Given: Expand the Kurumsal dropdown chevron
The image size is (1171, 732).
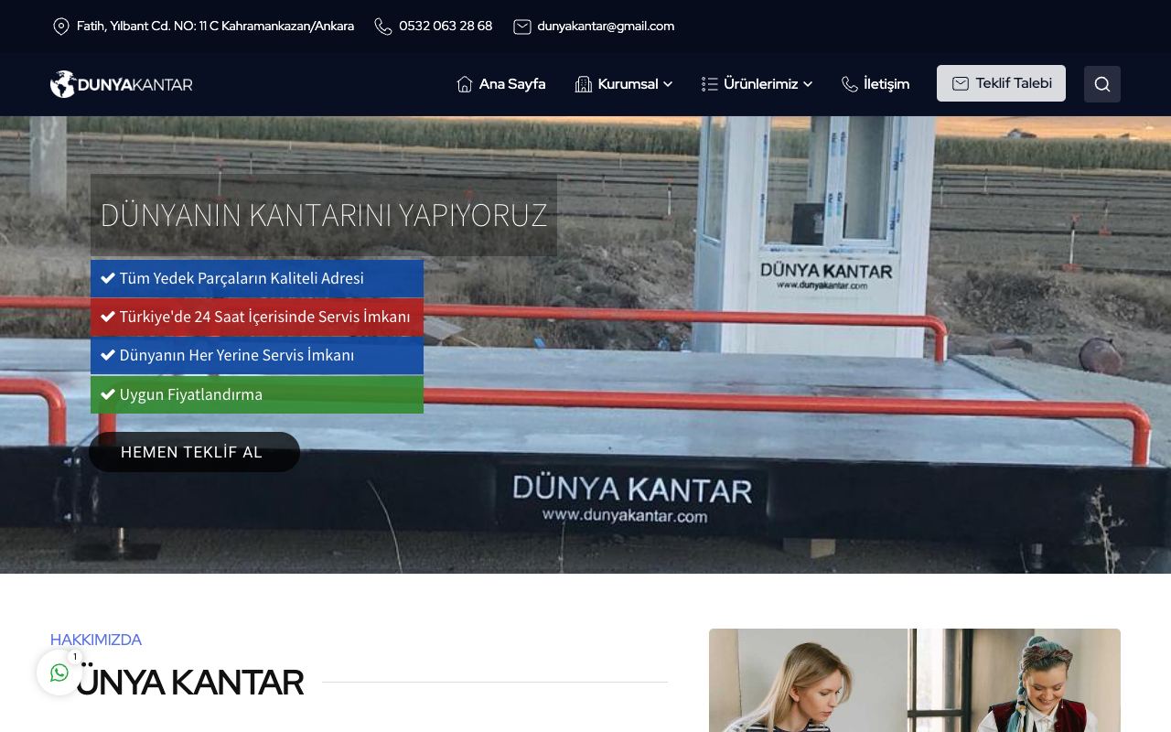Looking at the screenshot, I should [668, 84].
